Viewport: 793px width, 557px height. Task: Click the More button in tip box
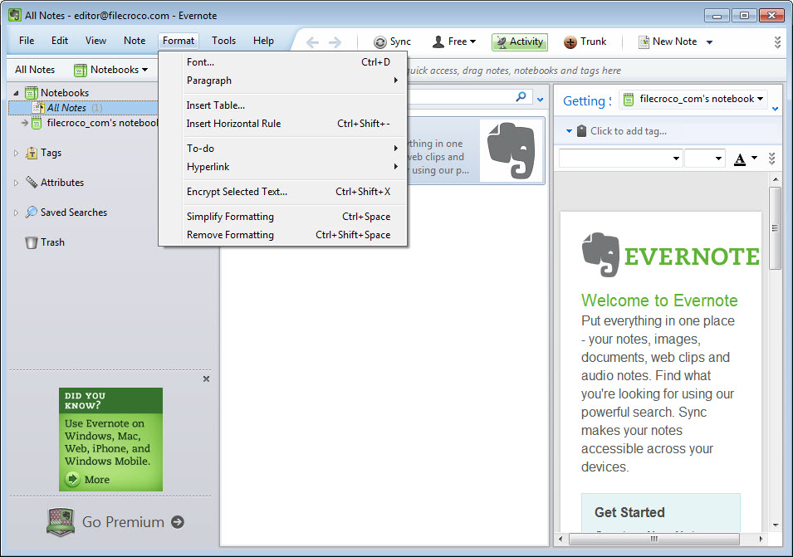(x=87, y=479)
